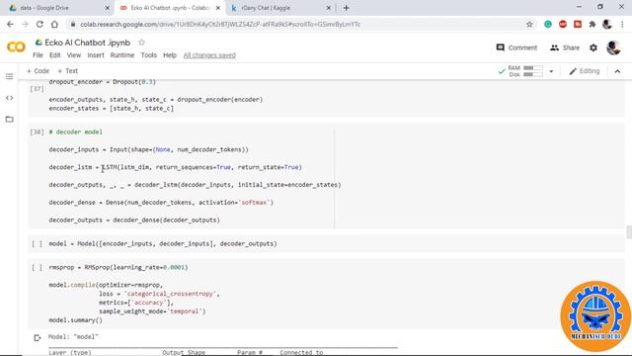Click the '# decoder model' comment line

(75, 132)
